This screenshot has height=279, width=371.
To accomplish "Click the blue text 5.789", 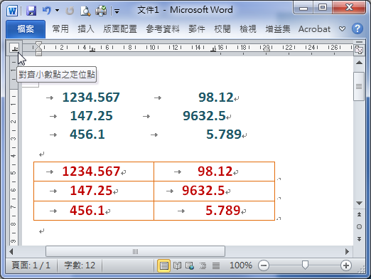I will (x=224, y=135).
